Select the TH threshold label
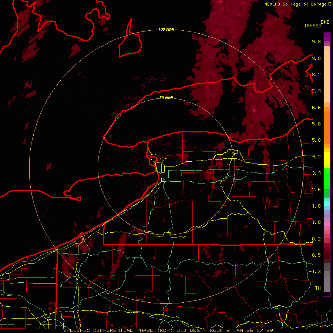This screenshot has width=333, height=333. (x=318, y=288)
